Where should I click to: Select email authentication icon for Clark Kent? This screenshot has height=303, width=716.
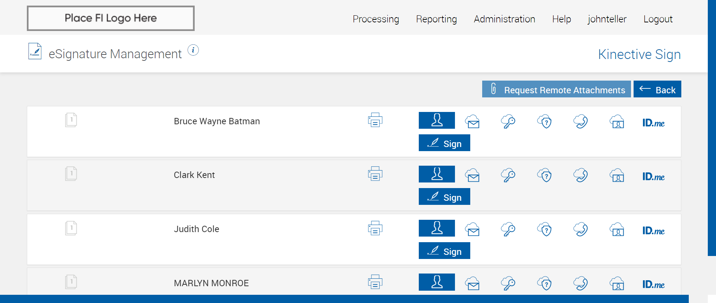472,175
